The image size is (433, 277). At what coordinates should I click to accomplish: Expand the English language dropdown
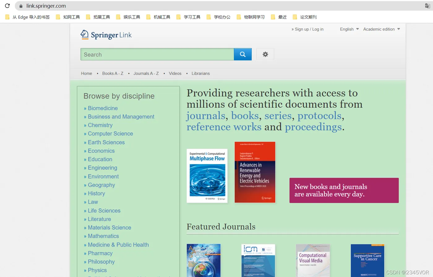[349, 29]
